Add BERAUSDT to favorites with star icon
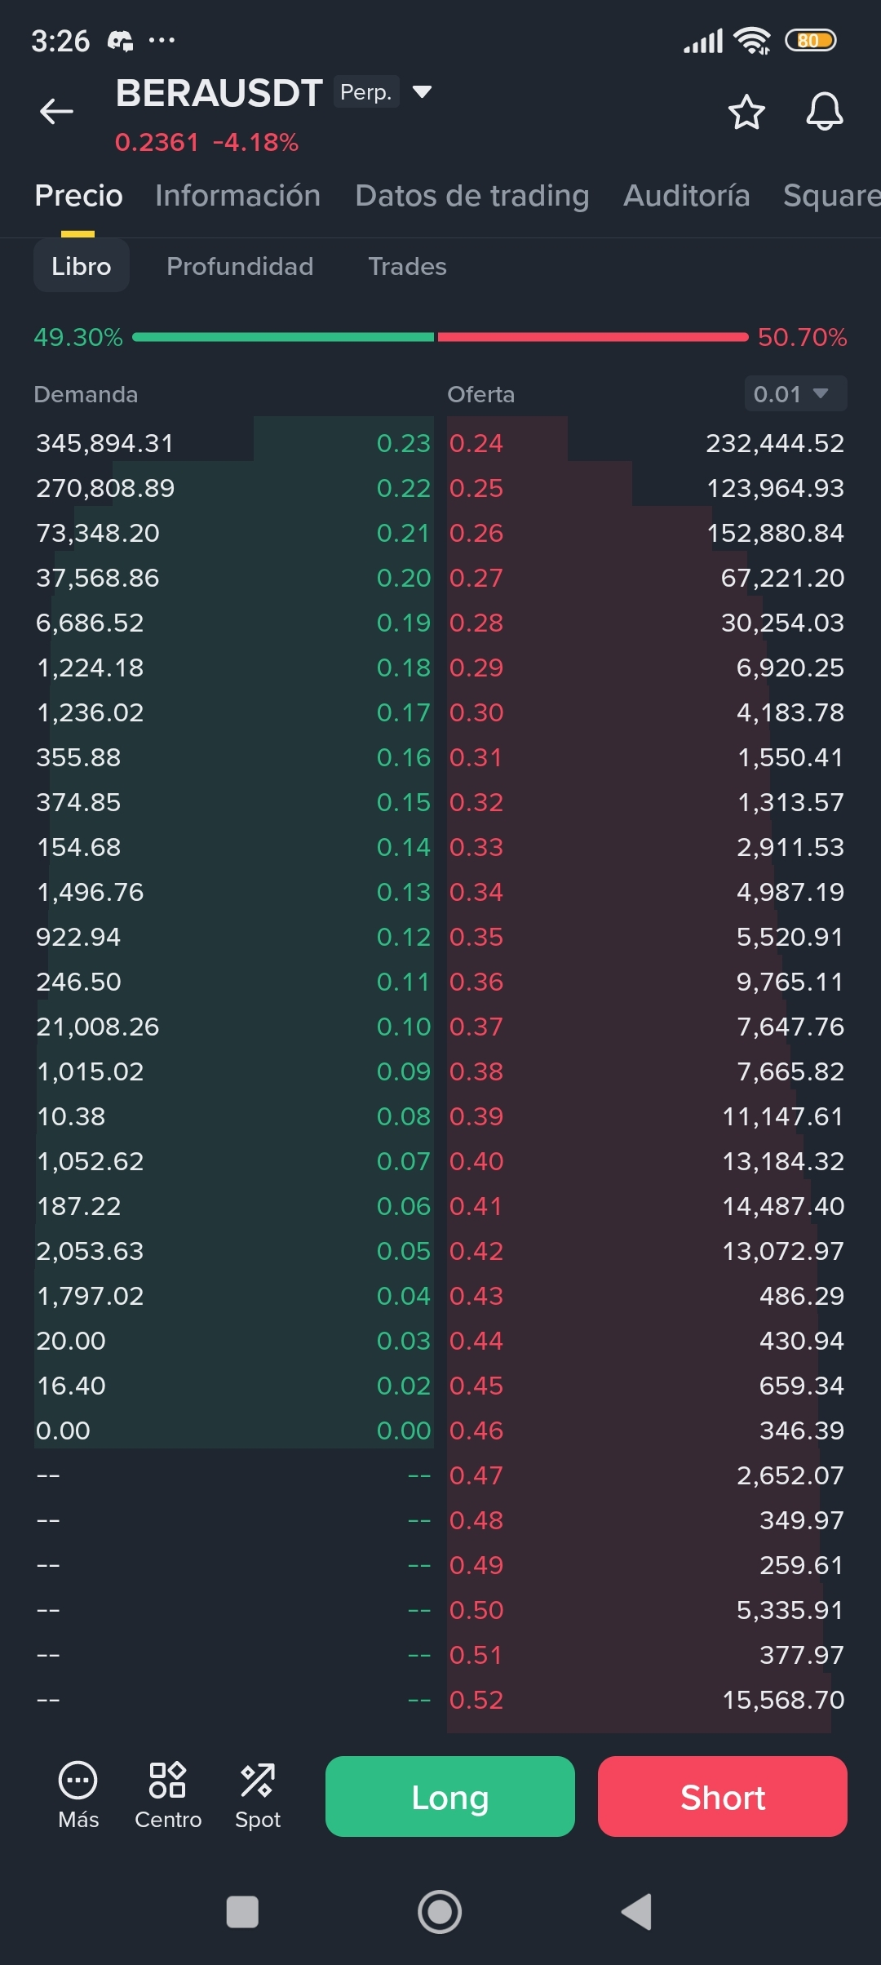881x1965 pixels. [746, 112]
